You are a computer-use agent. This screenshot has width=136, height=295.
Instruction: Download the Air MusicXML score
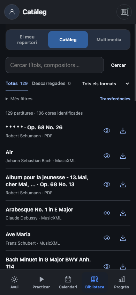tap(123, 156)
